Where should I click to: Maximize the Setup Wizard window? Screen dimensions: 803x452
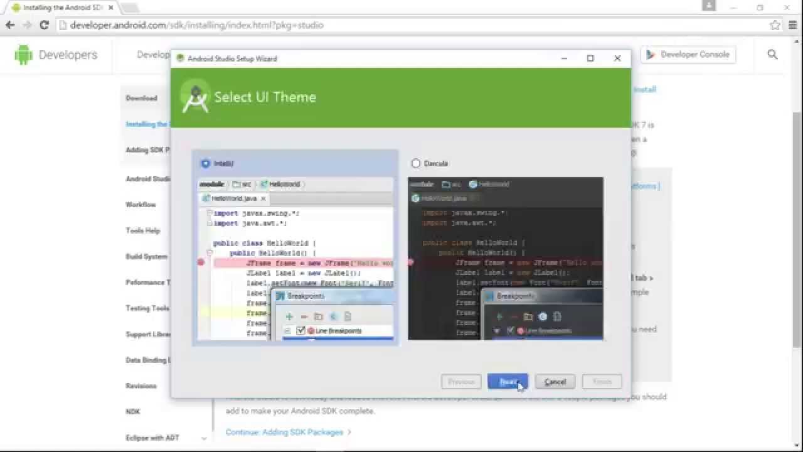tap(590, 58)
